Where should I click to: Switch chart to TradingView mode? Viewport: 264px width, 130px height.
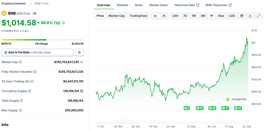[x=138, y=16]
